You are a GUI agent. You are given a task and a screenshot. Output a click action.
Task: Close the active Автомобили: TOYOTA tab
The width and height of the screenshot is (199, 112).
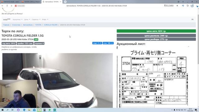pyautogui.click(x=61, y=2)
